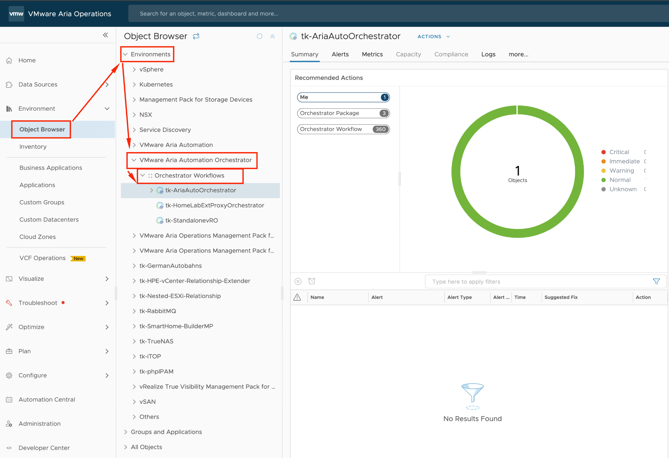Click the Warning yellow legend dot
This screenshot has width=669, height=458.
click(604, 171)
